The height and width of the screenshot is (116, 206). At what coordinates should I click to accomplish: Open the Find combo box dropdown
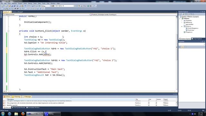coord(74,6)
